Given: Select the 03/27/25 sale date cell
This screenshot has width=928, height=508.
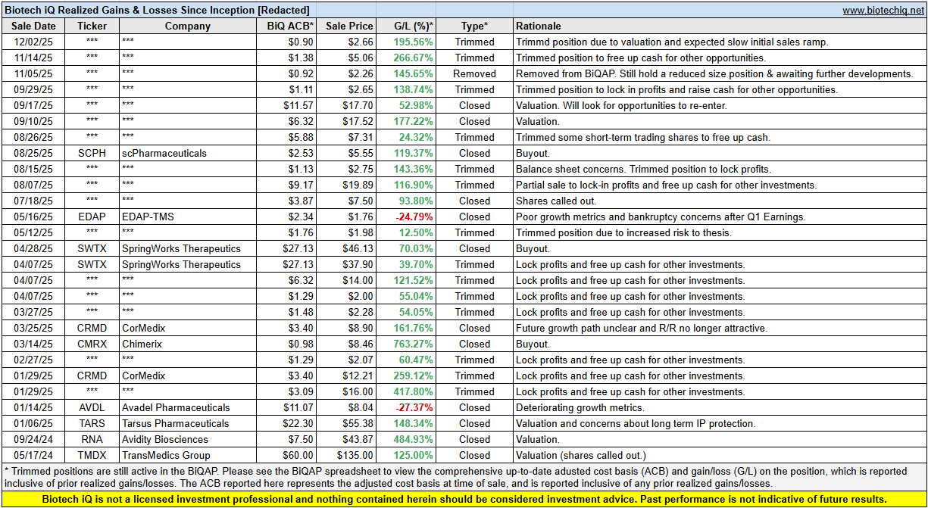Looking at the screenshot, I should pos(33,312).
